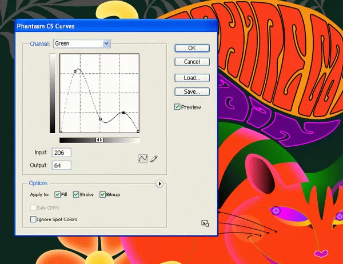
Task: Select the smooth curve edit tool
Action: (143, 158)
